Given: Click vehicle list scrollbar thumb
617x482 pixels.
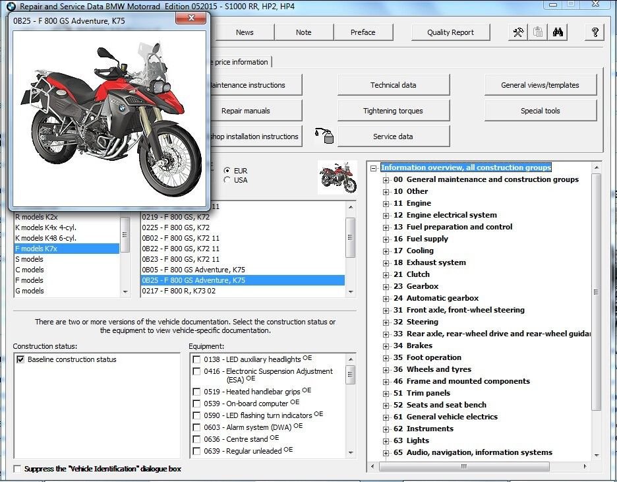Looking at the screenshot, I should tap(350, 237).
